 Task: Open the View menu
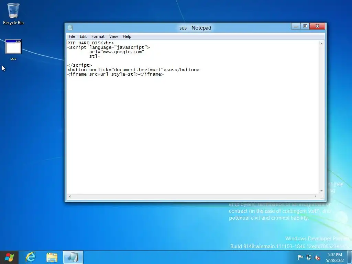point(113,36)
